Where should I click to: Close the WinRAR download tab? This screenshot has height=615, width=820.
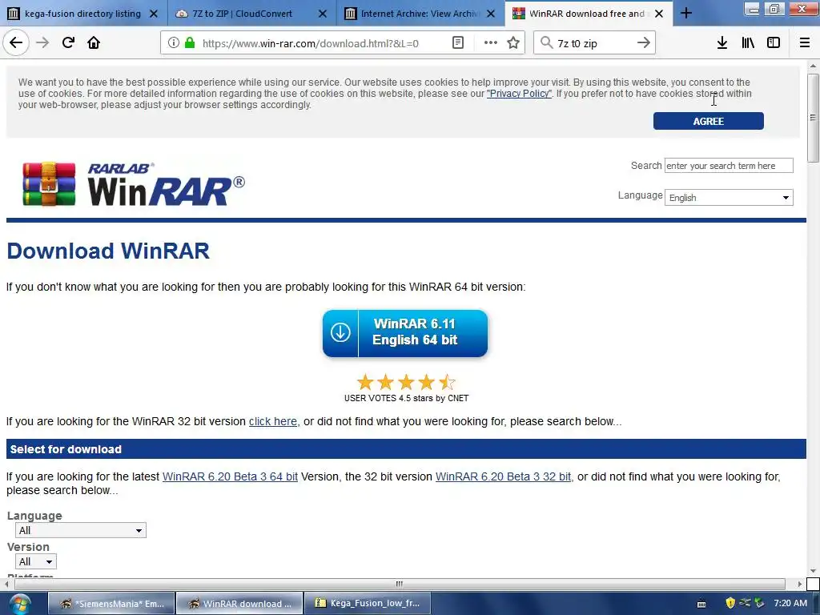click(x=659, y=14)
